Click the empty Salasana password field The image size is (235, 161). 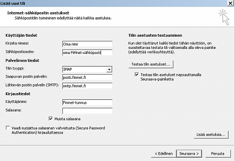(87, 111)
